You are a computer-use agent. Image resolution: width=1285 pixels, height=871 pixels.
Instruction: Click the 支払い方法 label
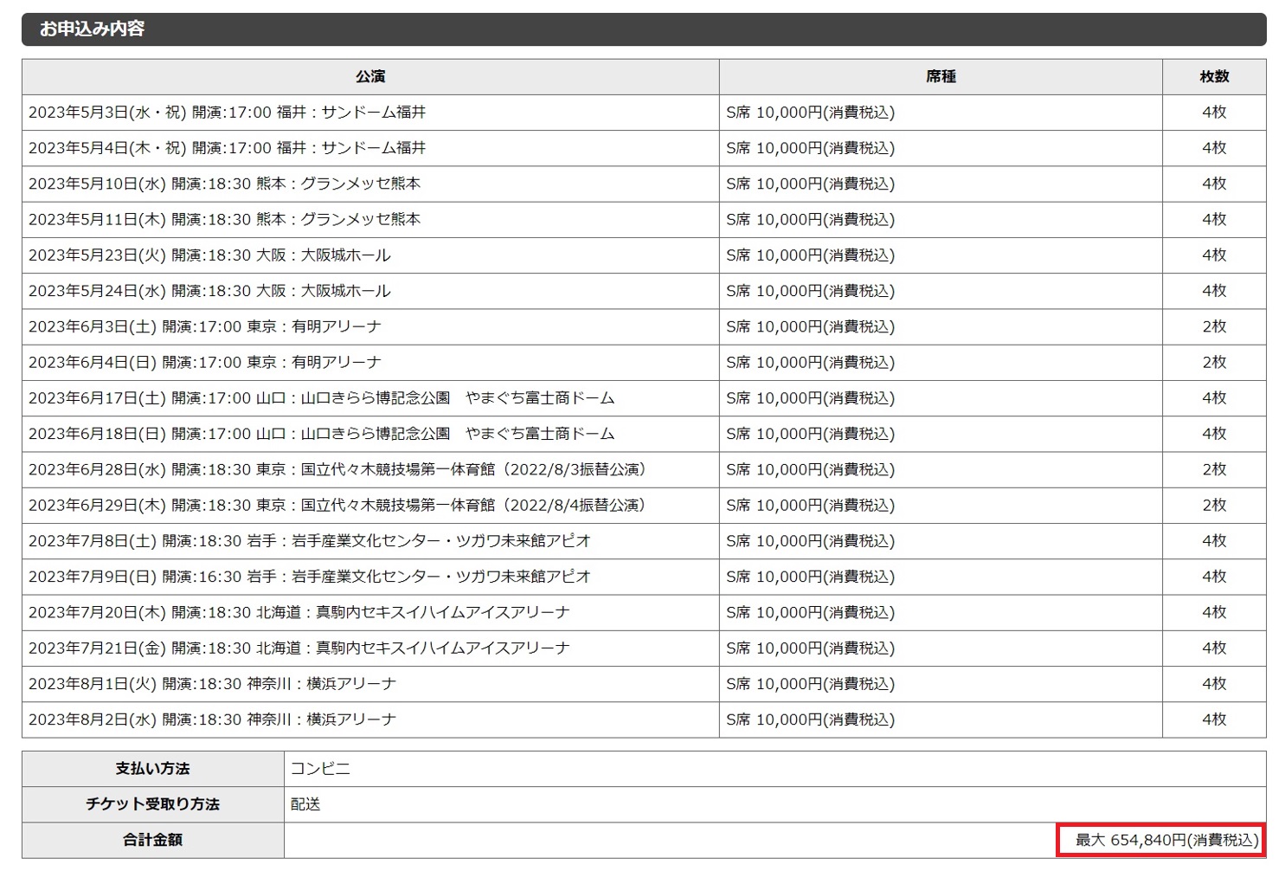[x=153, y=769]
